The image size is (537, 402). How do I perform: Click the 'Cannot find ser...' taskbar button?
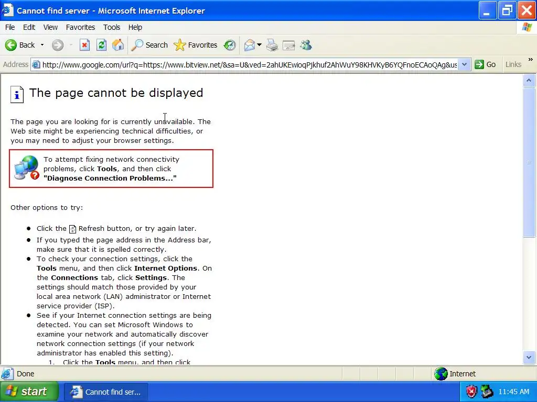point(106,392)
